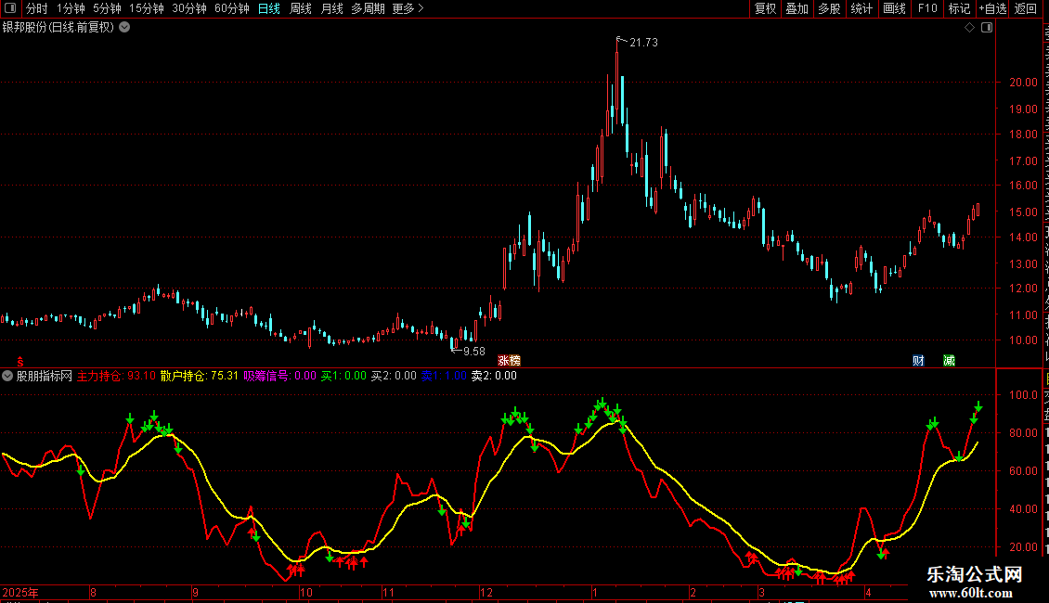Open the 画线 drawing tools button

point(894,8)
